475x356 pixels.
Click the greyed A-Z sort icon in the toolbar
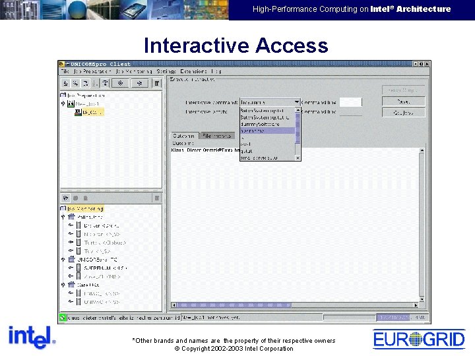(x=95, y=83)
